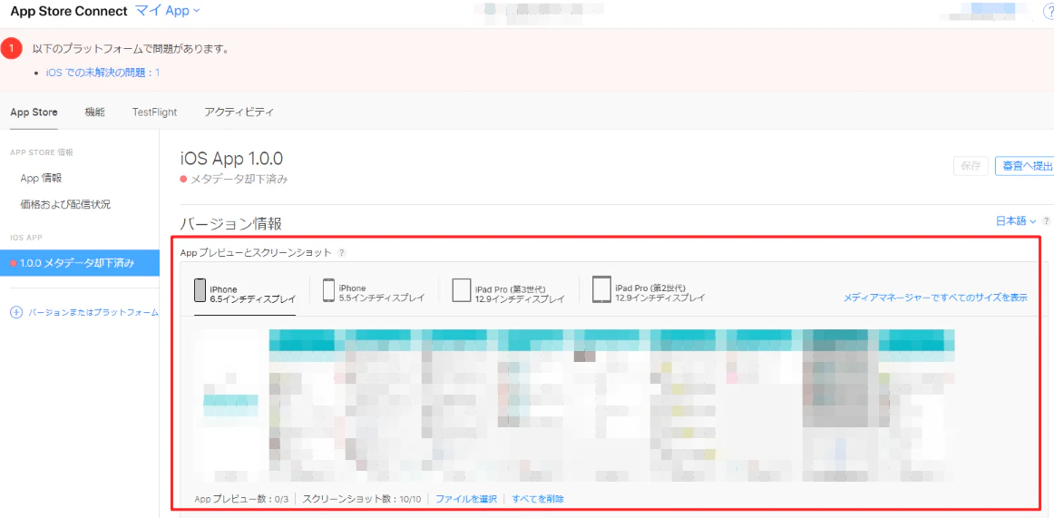Switch to the 機能 tab
Image resolution: width=1054 pixels, height=518 pixels.
point(94,112)
